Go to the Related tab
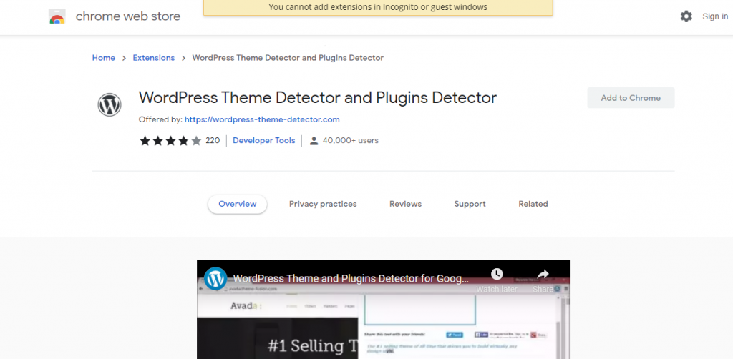This screenshot has width=733, height=359. 533,204
